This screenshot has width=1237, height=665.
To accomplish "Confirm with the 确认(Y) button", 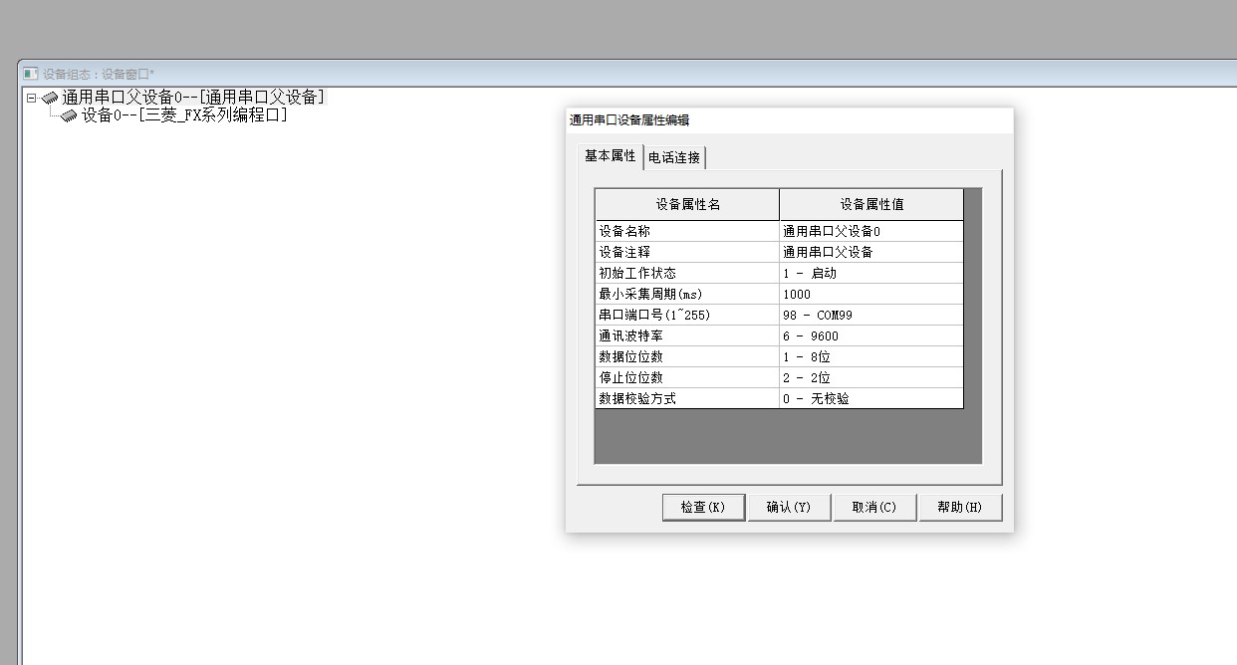I will pos(789,507).
